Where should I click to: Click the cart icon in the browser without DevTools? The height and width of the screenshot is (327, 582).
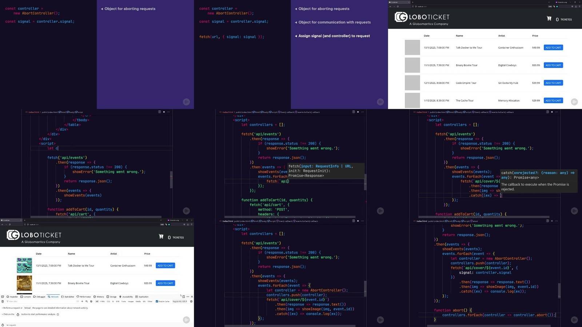point(549,19)
